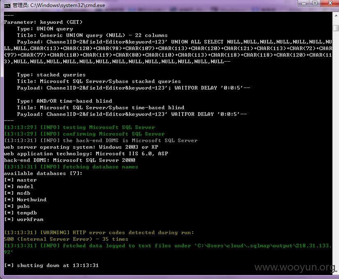The height and width of the screenshot is (279, 339).
Task: Click the 'msdb' database entry
Action: tap(17, 193)
